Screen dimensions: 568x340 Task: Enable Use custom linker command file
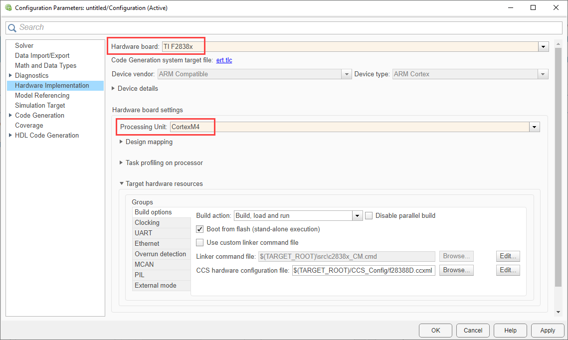pos(200,243)
